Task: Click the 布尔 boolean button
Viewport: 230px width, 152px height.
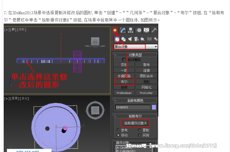Action: [124, 82]
